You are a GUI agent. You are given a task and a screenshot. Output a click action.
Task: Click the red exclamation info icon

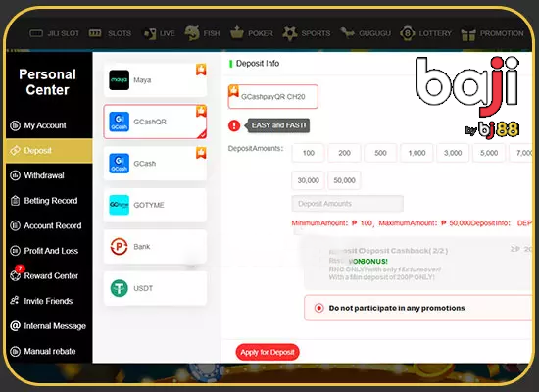[234, 125]
